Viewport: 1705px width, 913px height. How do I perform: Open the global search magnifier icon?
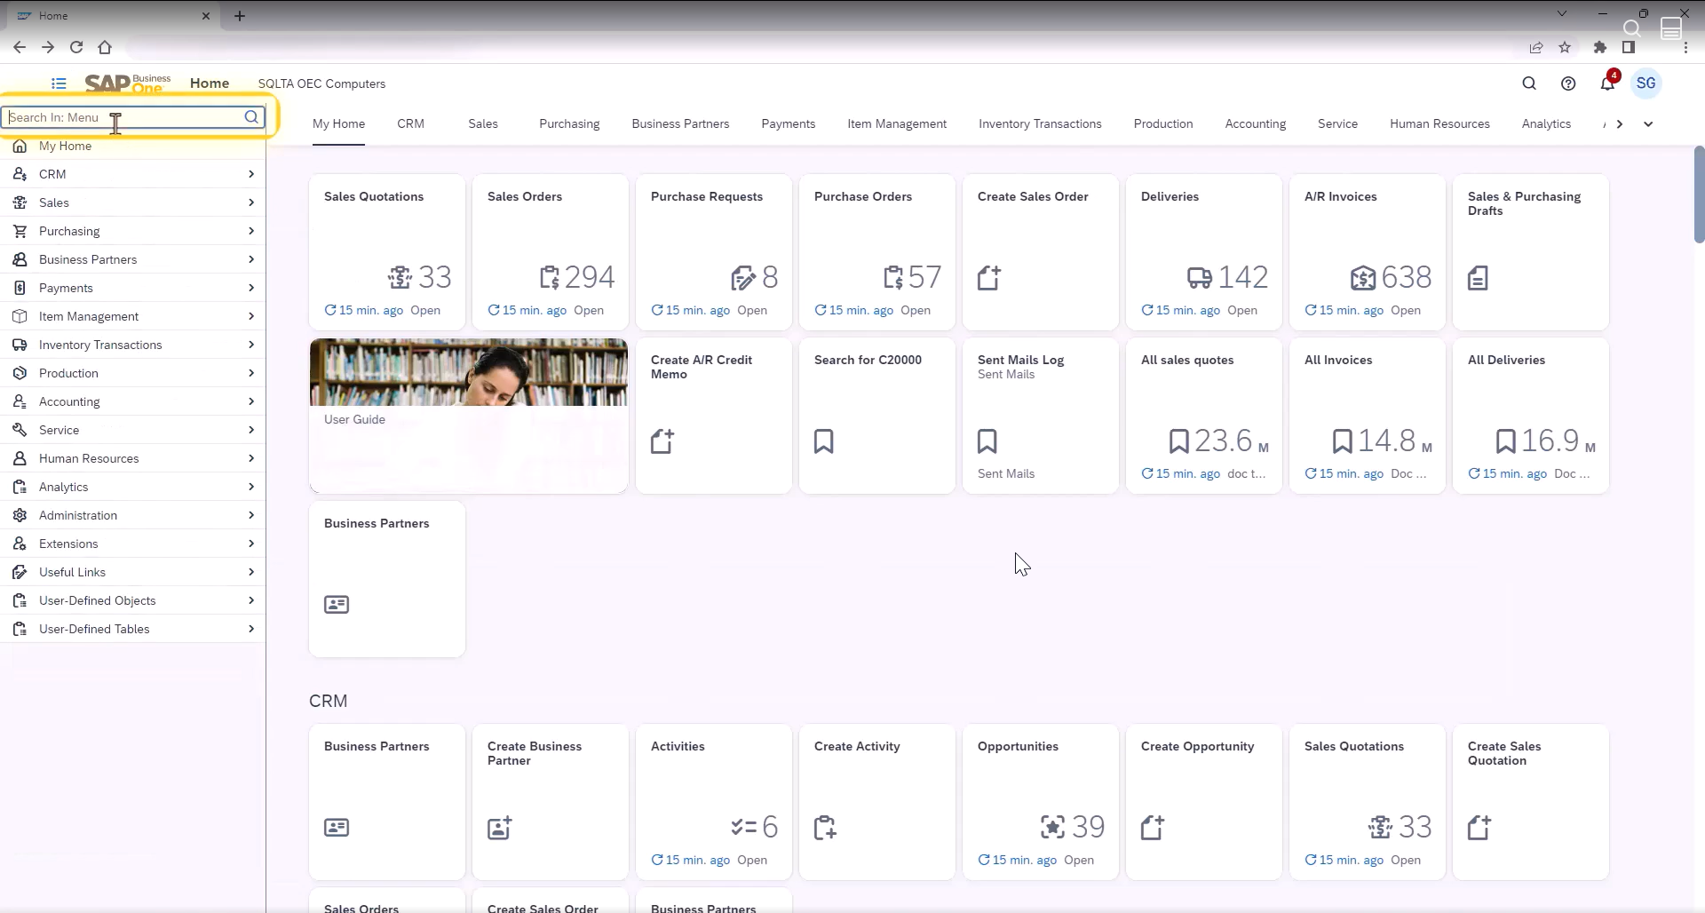(1529, 83)
